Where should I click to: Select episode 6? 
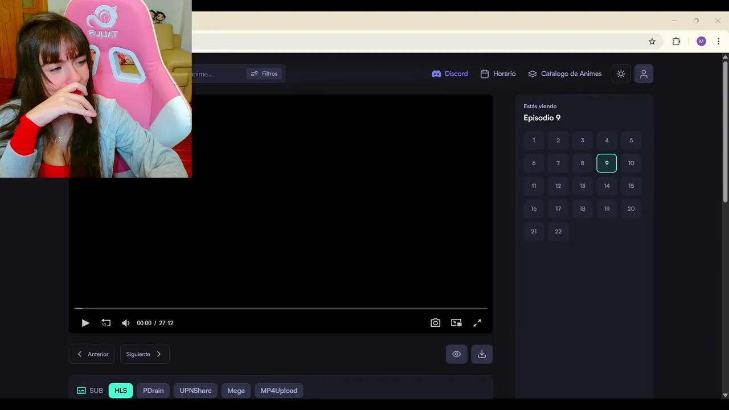(x=534, y=163)
